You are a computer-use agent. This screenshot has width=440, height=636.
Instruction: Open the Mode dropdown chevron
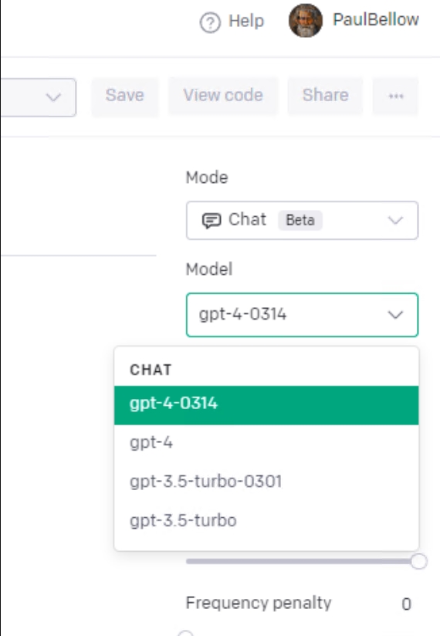tap(395, 220)
